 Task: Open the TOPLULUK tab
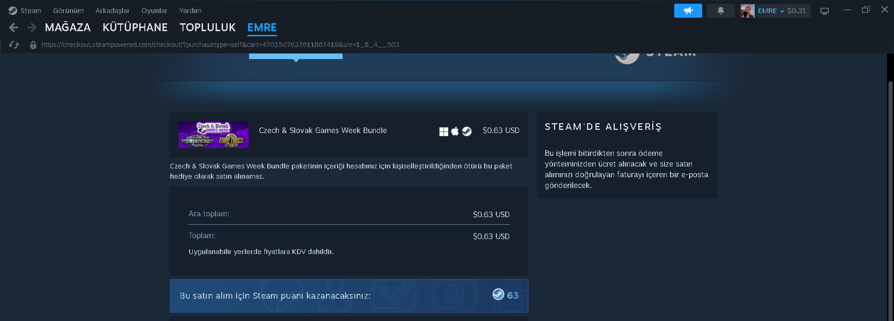(x=208, y=27)
